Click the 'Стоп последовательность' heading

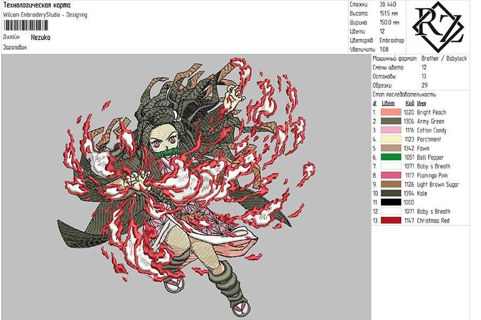405,95
